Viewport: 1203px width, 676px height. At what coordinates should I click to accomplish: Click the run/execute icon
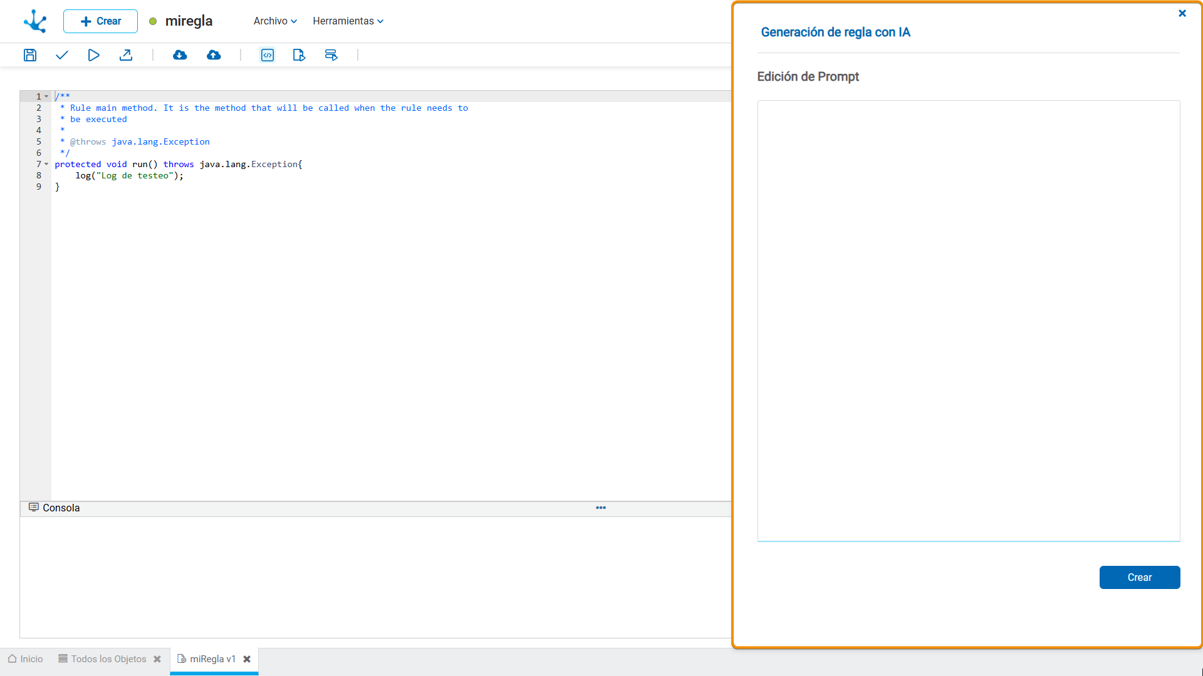click(93, 55)
